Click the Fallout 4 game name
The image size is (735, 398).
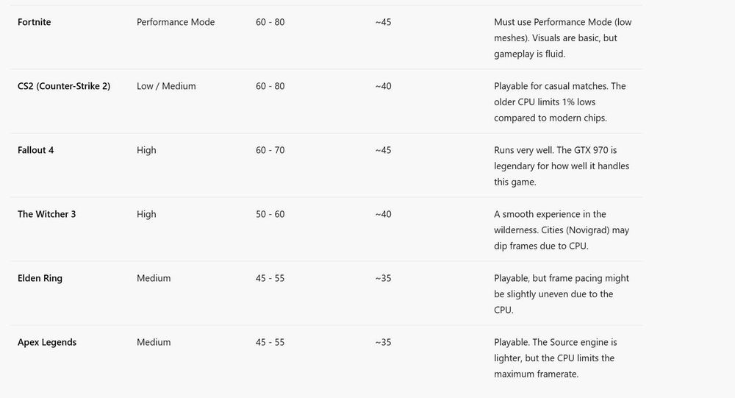tap(36, 150)
